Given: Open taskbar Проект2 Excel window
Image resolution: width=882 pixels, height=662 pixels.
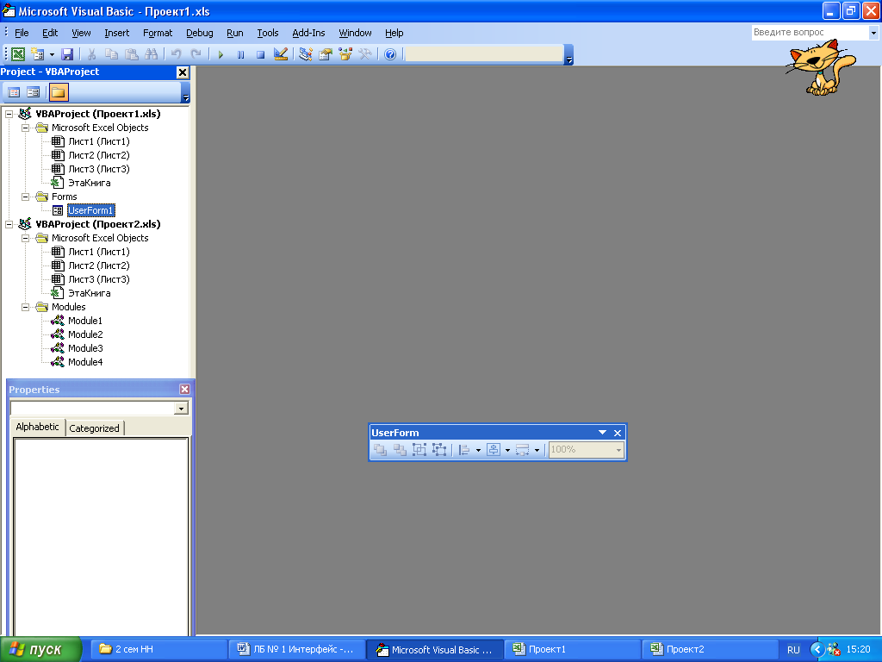Looking at the screenshot, I should click(710, 649).
